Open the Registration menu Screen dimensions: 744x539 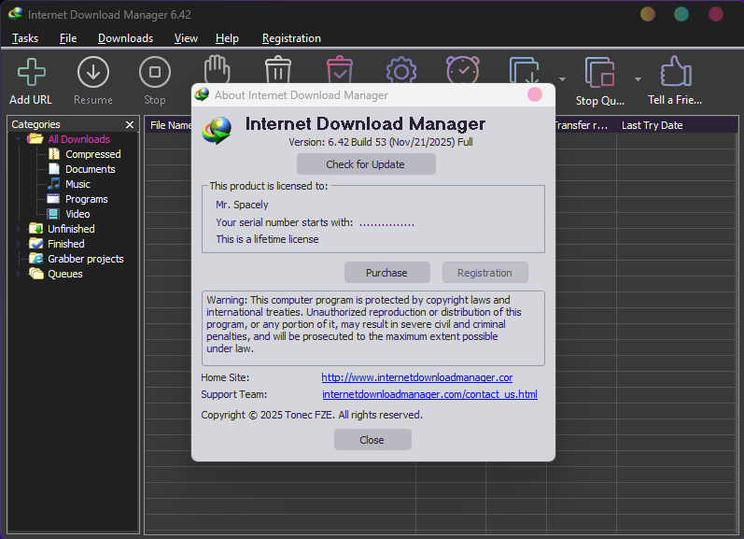coord(291,38)
